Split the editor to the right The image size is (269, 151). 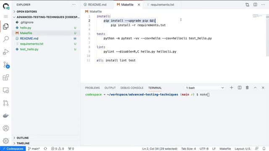[x=255, y=5]
